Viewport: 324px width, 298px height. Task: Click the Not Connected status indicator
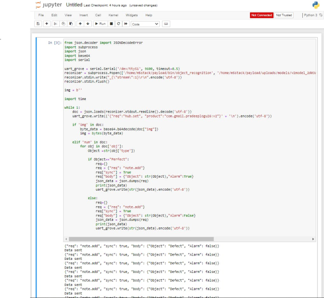click(262, 15)
